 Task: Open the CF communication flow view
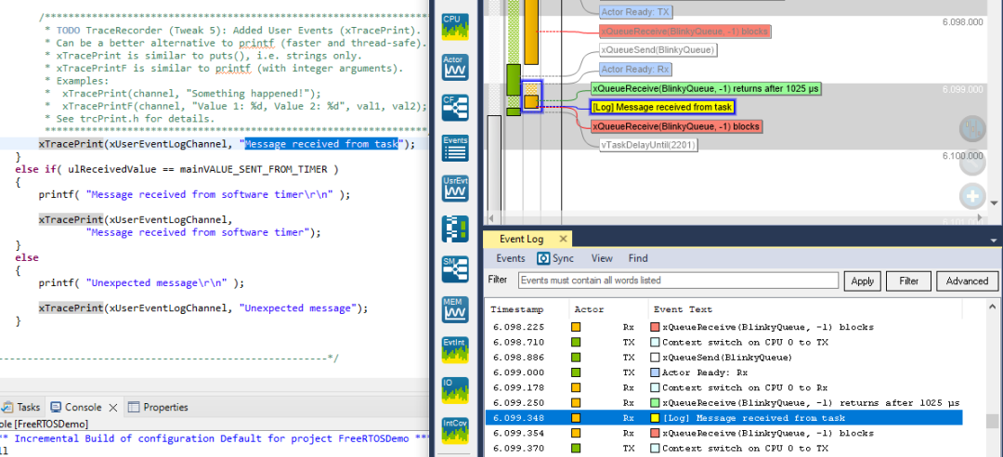455,107
